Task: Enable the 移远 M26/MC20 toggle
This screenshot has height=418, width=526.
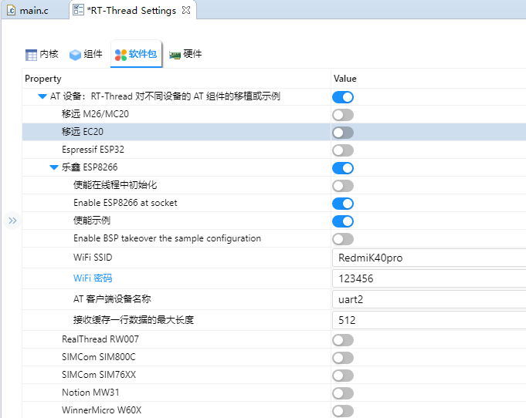Action: point(343,115)
